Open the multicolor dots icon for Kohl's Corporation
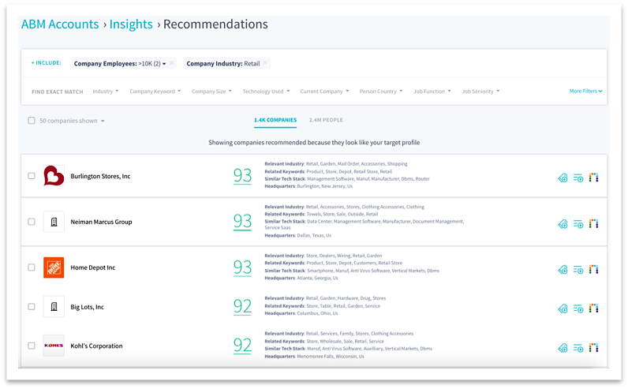The height and width of the screenshot is (389, 628). click(x=593, y=347)
